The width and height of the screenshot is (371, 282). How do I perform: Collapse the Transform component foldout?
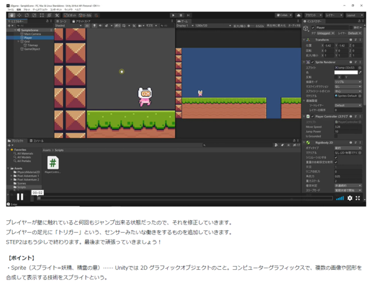tap(304, 40)
